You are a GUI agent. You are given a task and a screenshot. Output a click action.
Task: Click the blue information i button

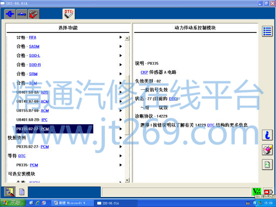pyautogui.click(x=268, y=135)
